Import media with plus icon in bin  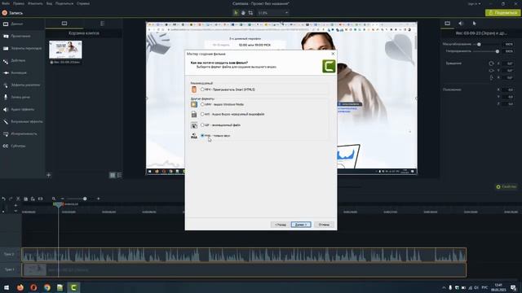49,175
